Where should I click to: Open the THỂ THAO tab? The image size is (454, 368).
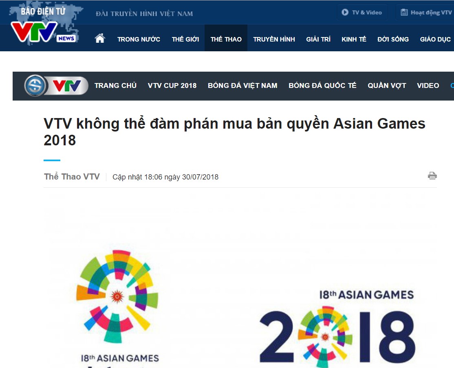[226, 39]
